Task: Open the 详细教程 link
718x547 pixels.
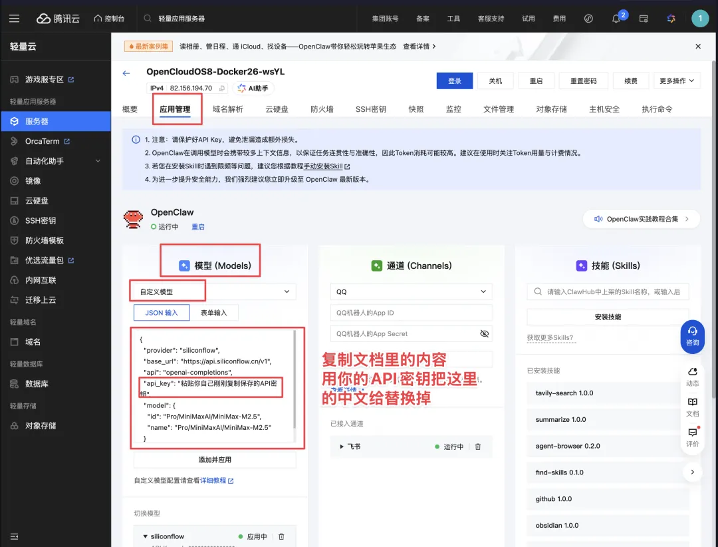Action: click(x=216, y=480)
